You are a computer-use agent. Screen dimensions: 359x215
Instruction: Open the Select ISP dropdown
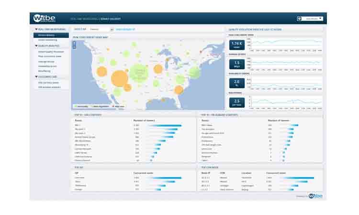click(x=101, y=29)
